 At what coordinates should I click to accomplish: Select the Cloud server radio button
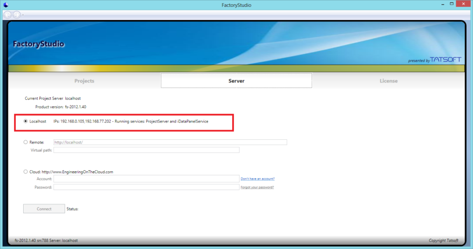[26, 172]
